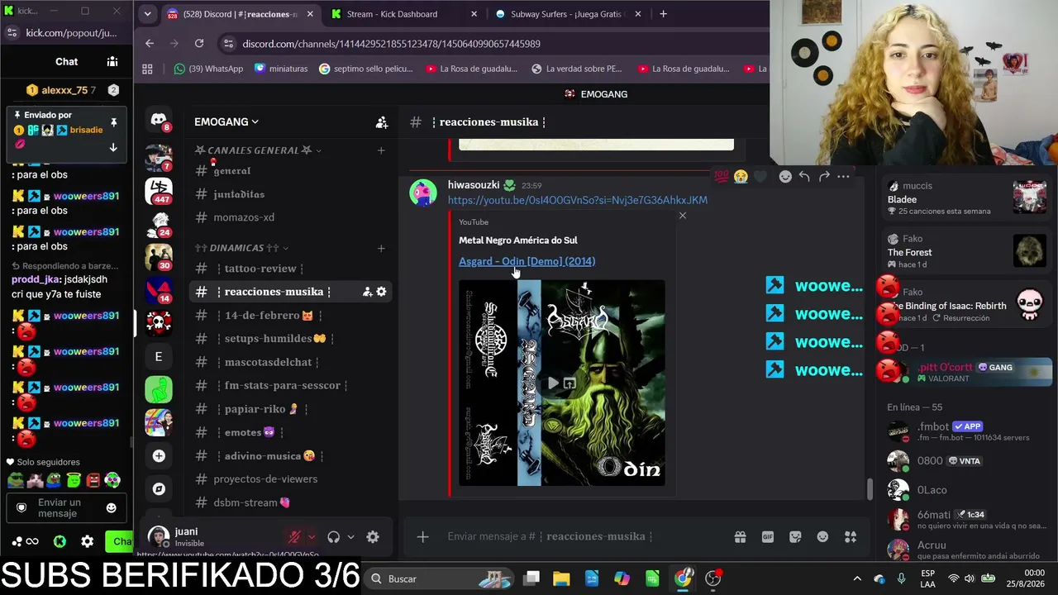Open the general channel
This screenshot has height=595, width=1058.
pos(288,171)
